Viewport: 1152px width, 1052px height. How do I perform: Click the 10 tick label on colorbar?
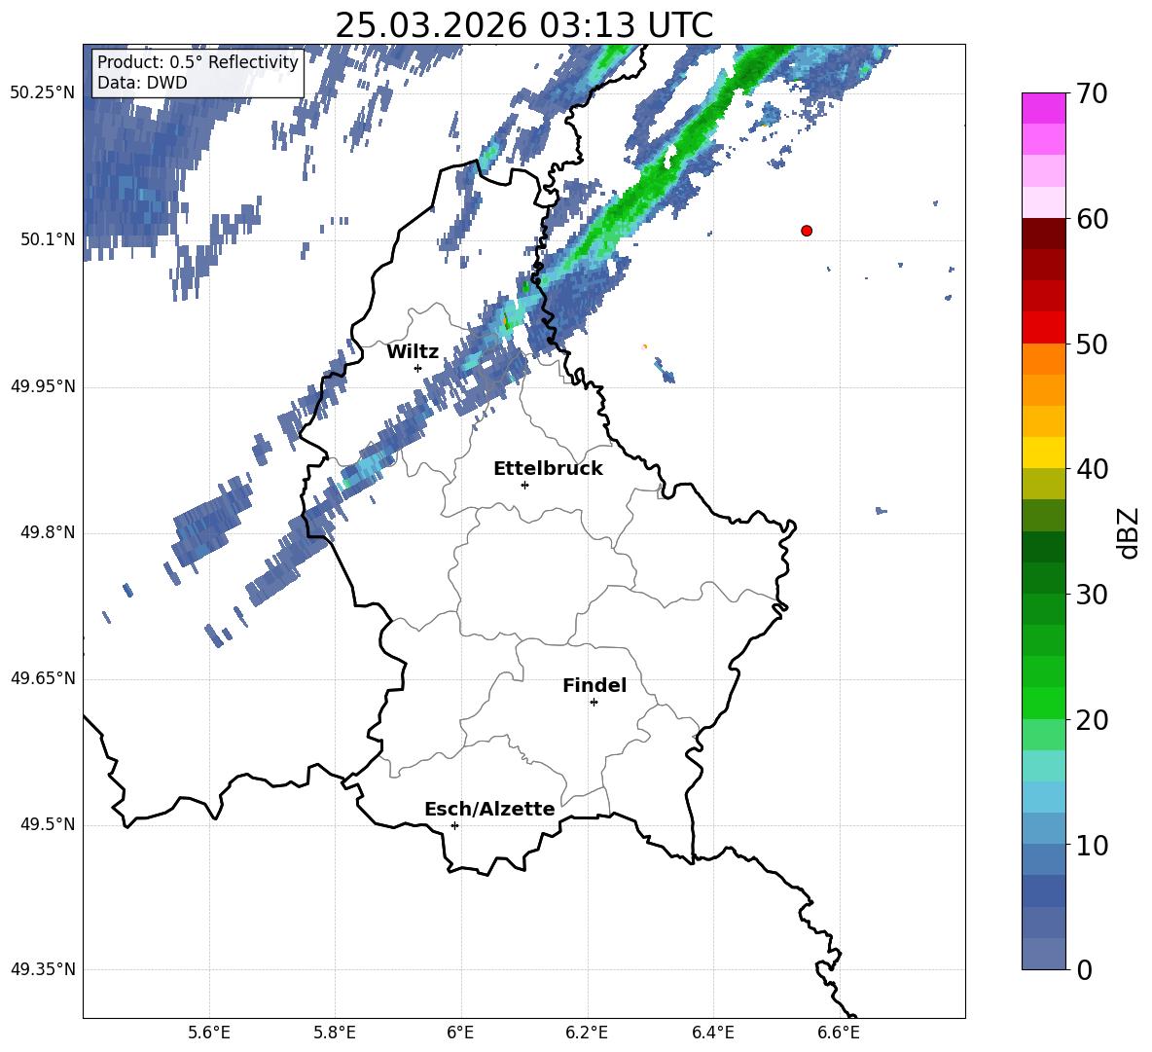[x=1091, y=845]
